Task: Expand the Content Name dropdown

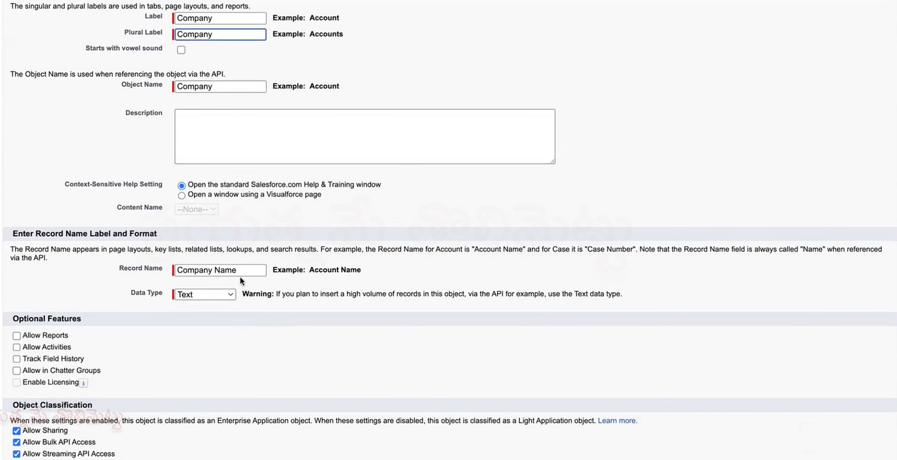Action: [196, 209]
